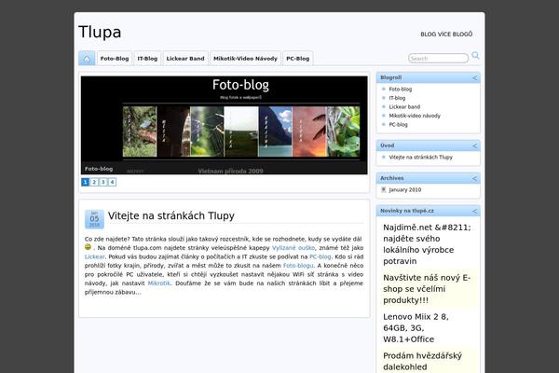Show slide 1 in slideshow pager
The height and width of the screenshot is (373, 559).
[x=85, y=182]
